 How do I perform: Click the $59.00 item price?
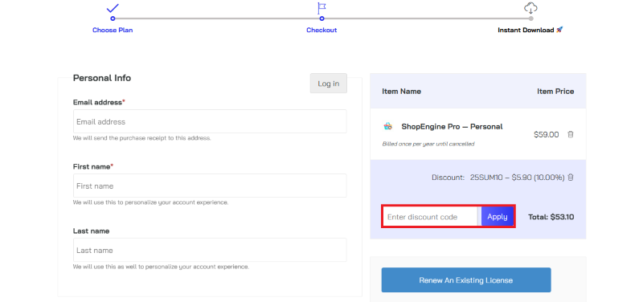click(x=547, y=134)
